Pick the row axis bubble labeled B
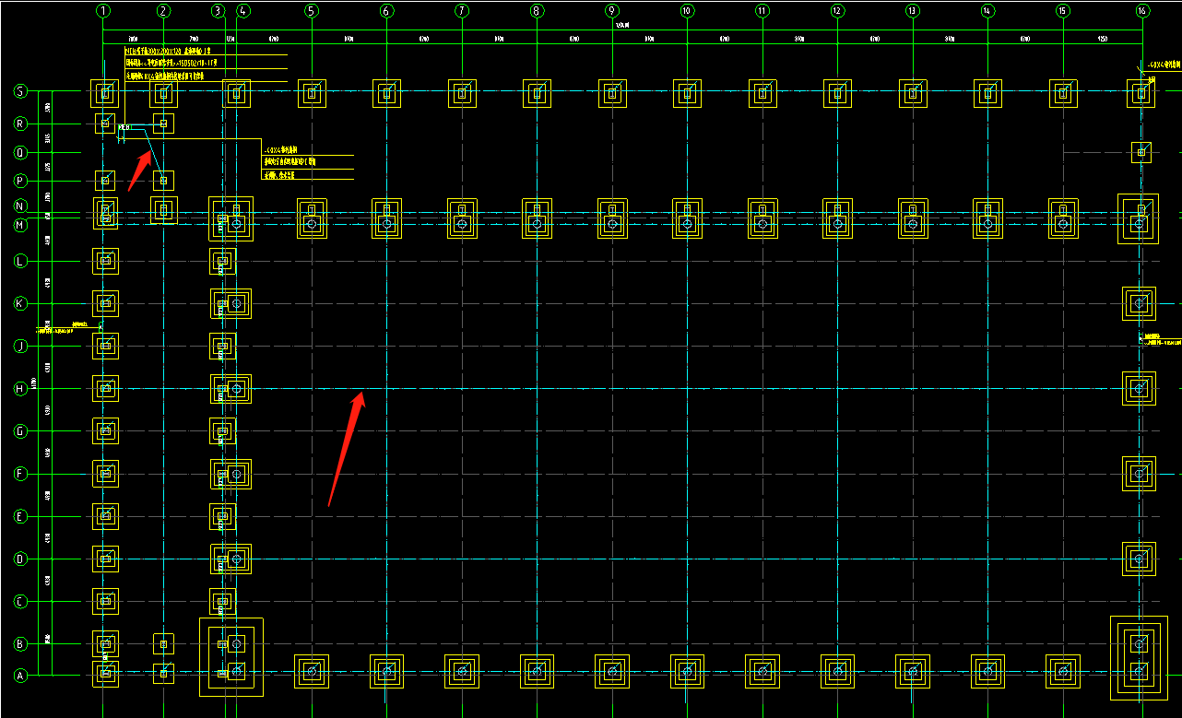This screenshot has height=718, width=1182. pos(19,643)
